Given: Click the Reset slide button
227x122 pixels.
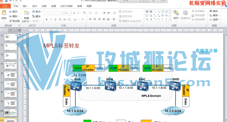Looking at the screenshot, I should (x=36, y=16).
